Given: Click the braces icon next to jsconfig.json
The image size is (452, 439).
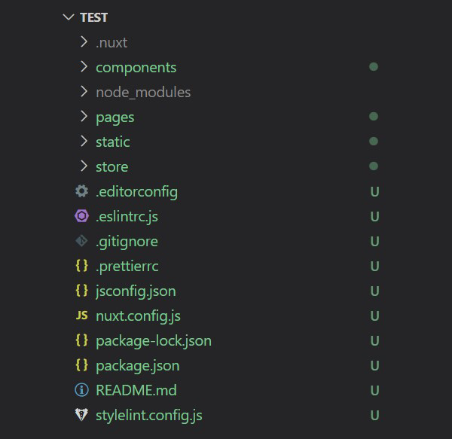Looking at the screenshot, I should click(x=81, y=291).
